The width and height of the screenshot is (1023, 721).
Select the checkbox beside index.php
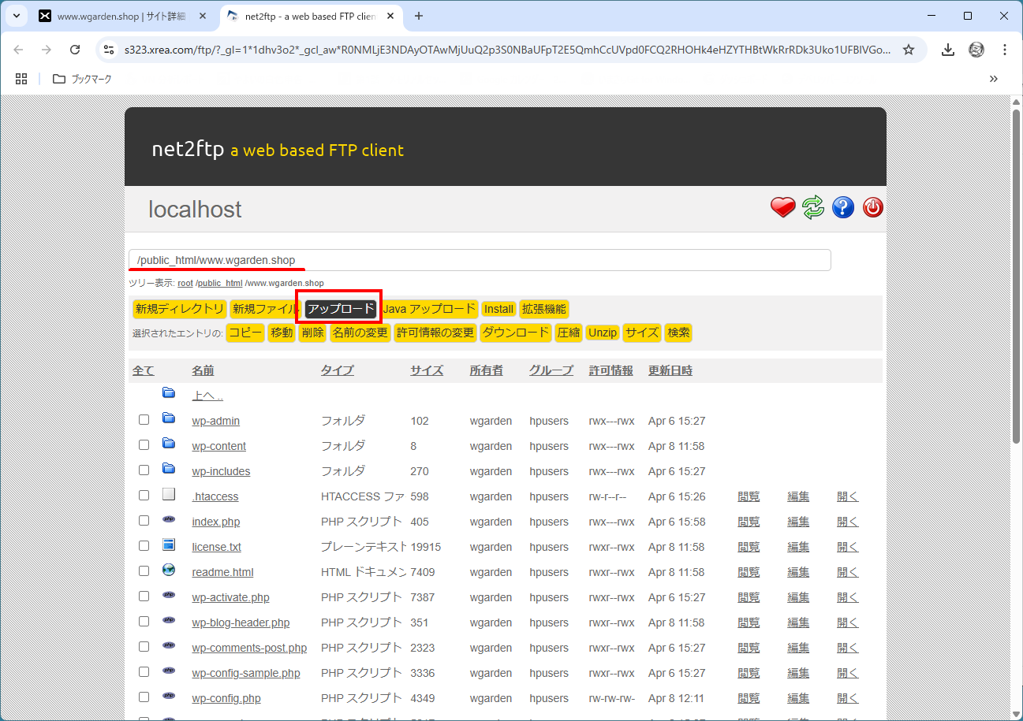[144, 520]
